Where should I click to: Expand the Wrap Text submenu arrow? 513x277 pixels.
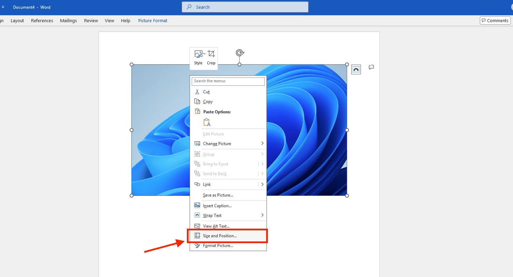tap(262, 216)
